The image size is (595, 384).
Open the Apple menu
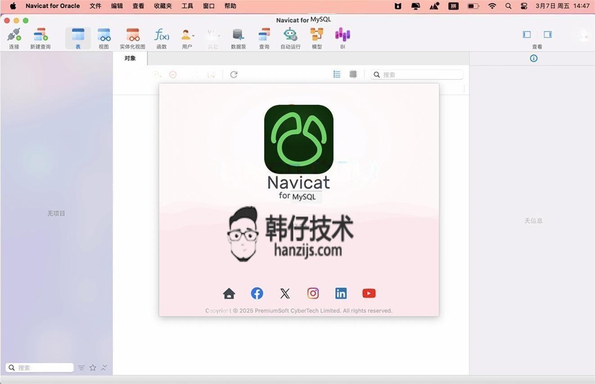[x=13, y=6]
